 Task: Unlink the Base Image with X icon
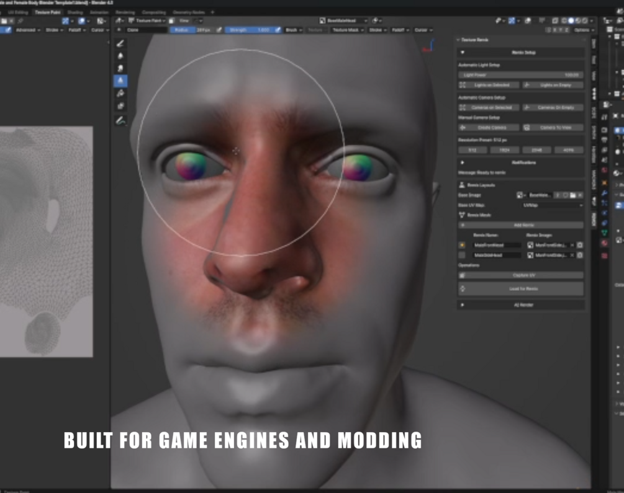coord(580,195)
